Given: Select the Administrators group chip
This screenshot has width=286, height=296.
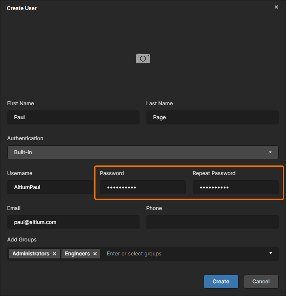Looking at the screenshot, I should 31,254.
